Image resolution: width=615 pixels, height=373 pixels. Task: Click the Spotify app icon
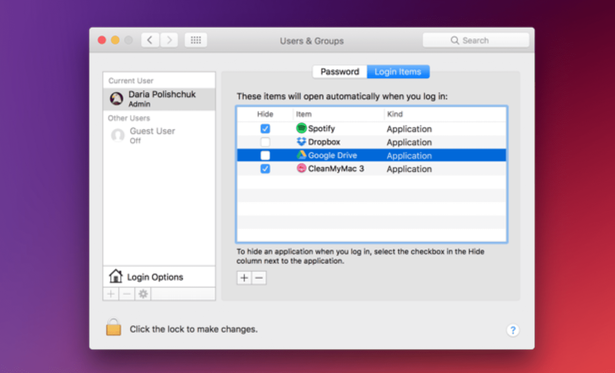[301, 128]
